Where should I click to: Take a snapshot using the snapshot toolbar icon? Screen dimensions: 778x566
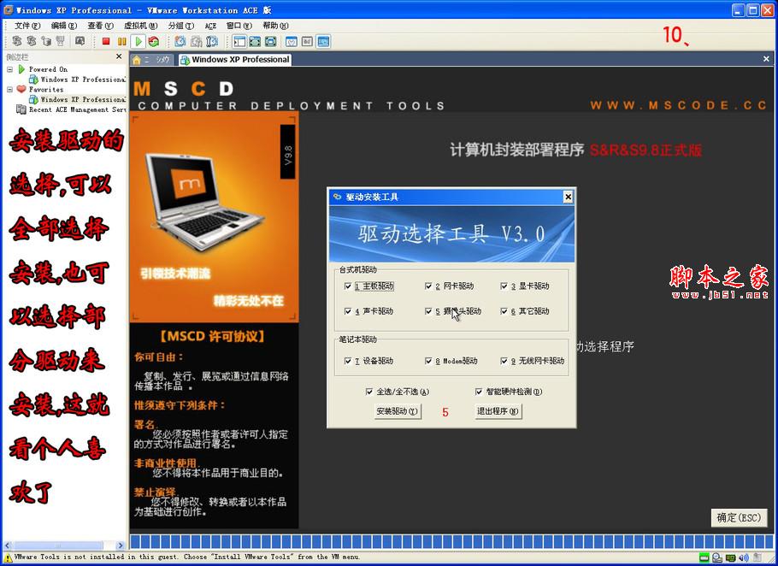pos(178,40)
